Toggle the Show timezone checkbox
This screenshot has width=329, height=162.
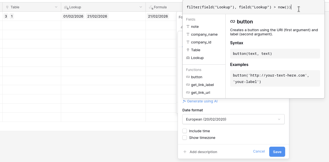185,138
